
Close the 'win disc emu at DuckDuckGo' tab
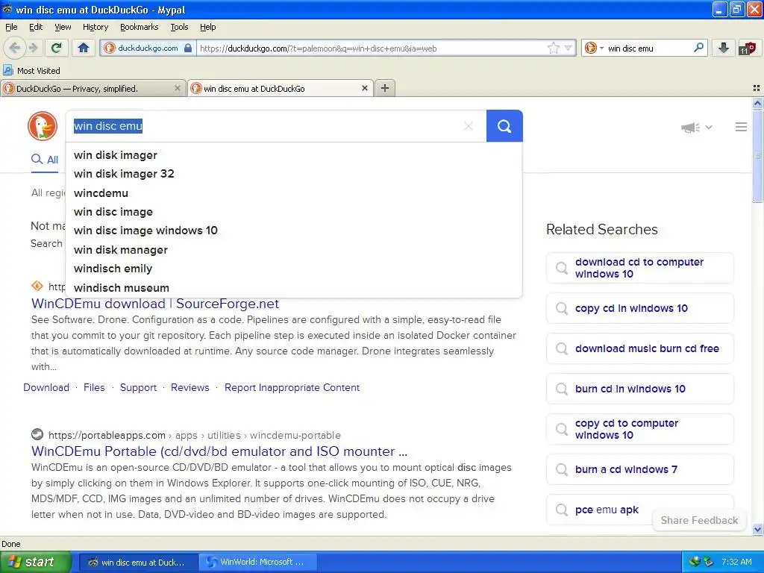[x=364, y=88]
